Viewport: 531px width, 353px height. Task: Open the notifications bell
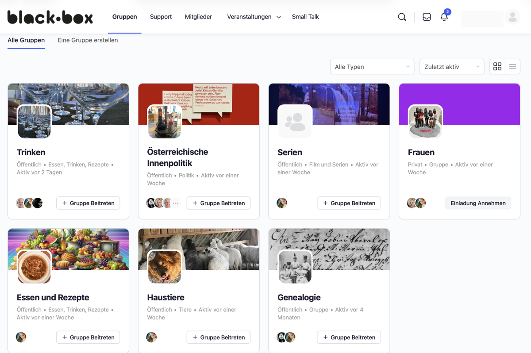tap(444, 17)
